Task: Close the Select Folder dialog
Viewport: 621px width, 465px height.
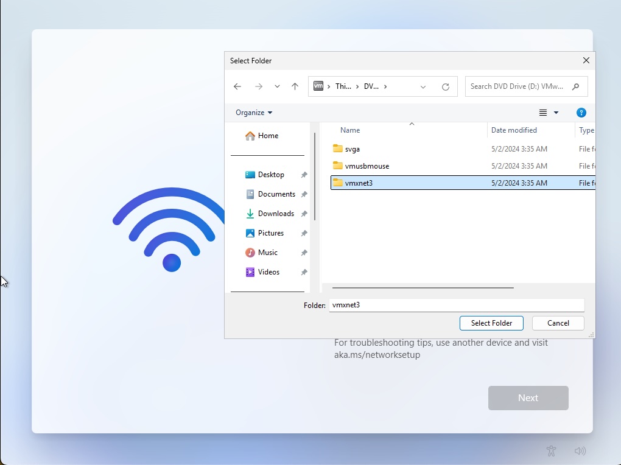Action: coord(586,60)
